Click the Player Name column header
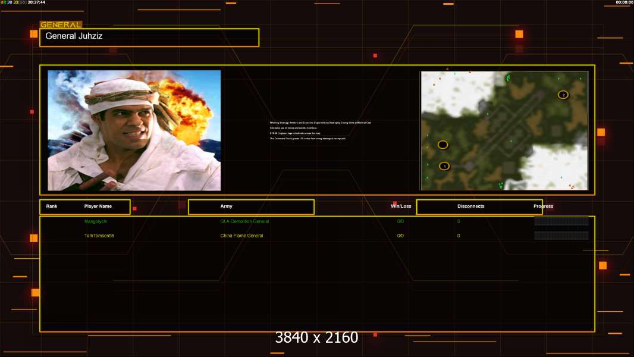634x357 pixels. [98, 206]
